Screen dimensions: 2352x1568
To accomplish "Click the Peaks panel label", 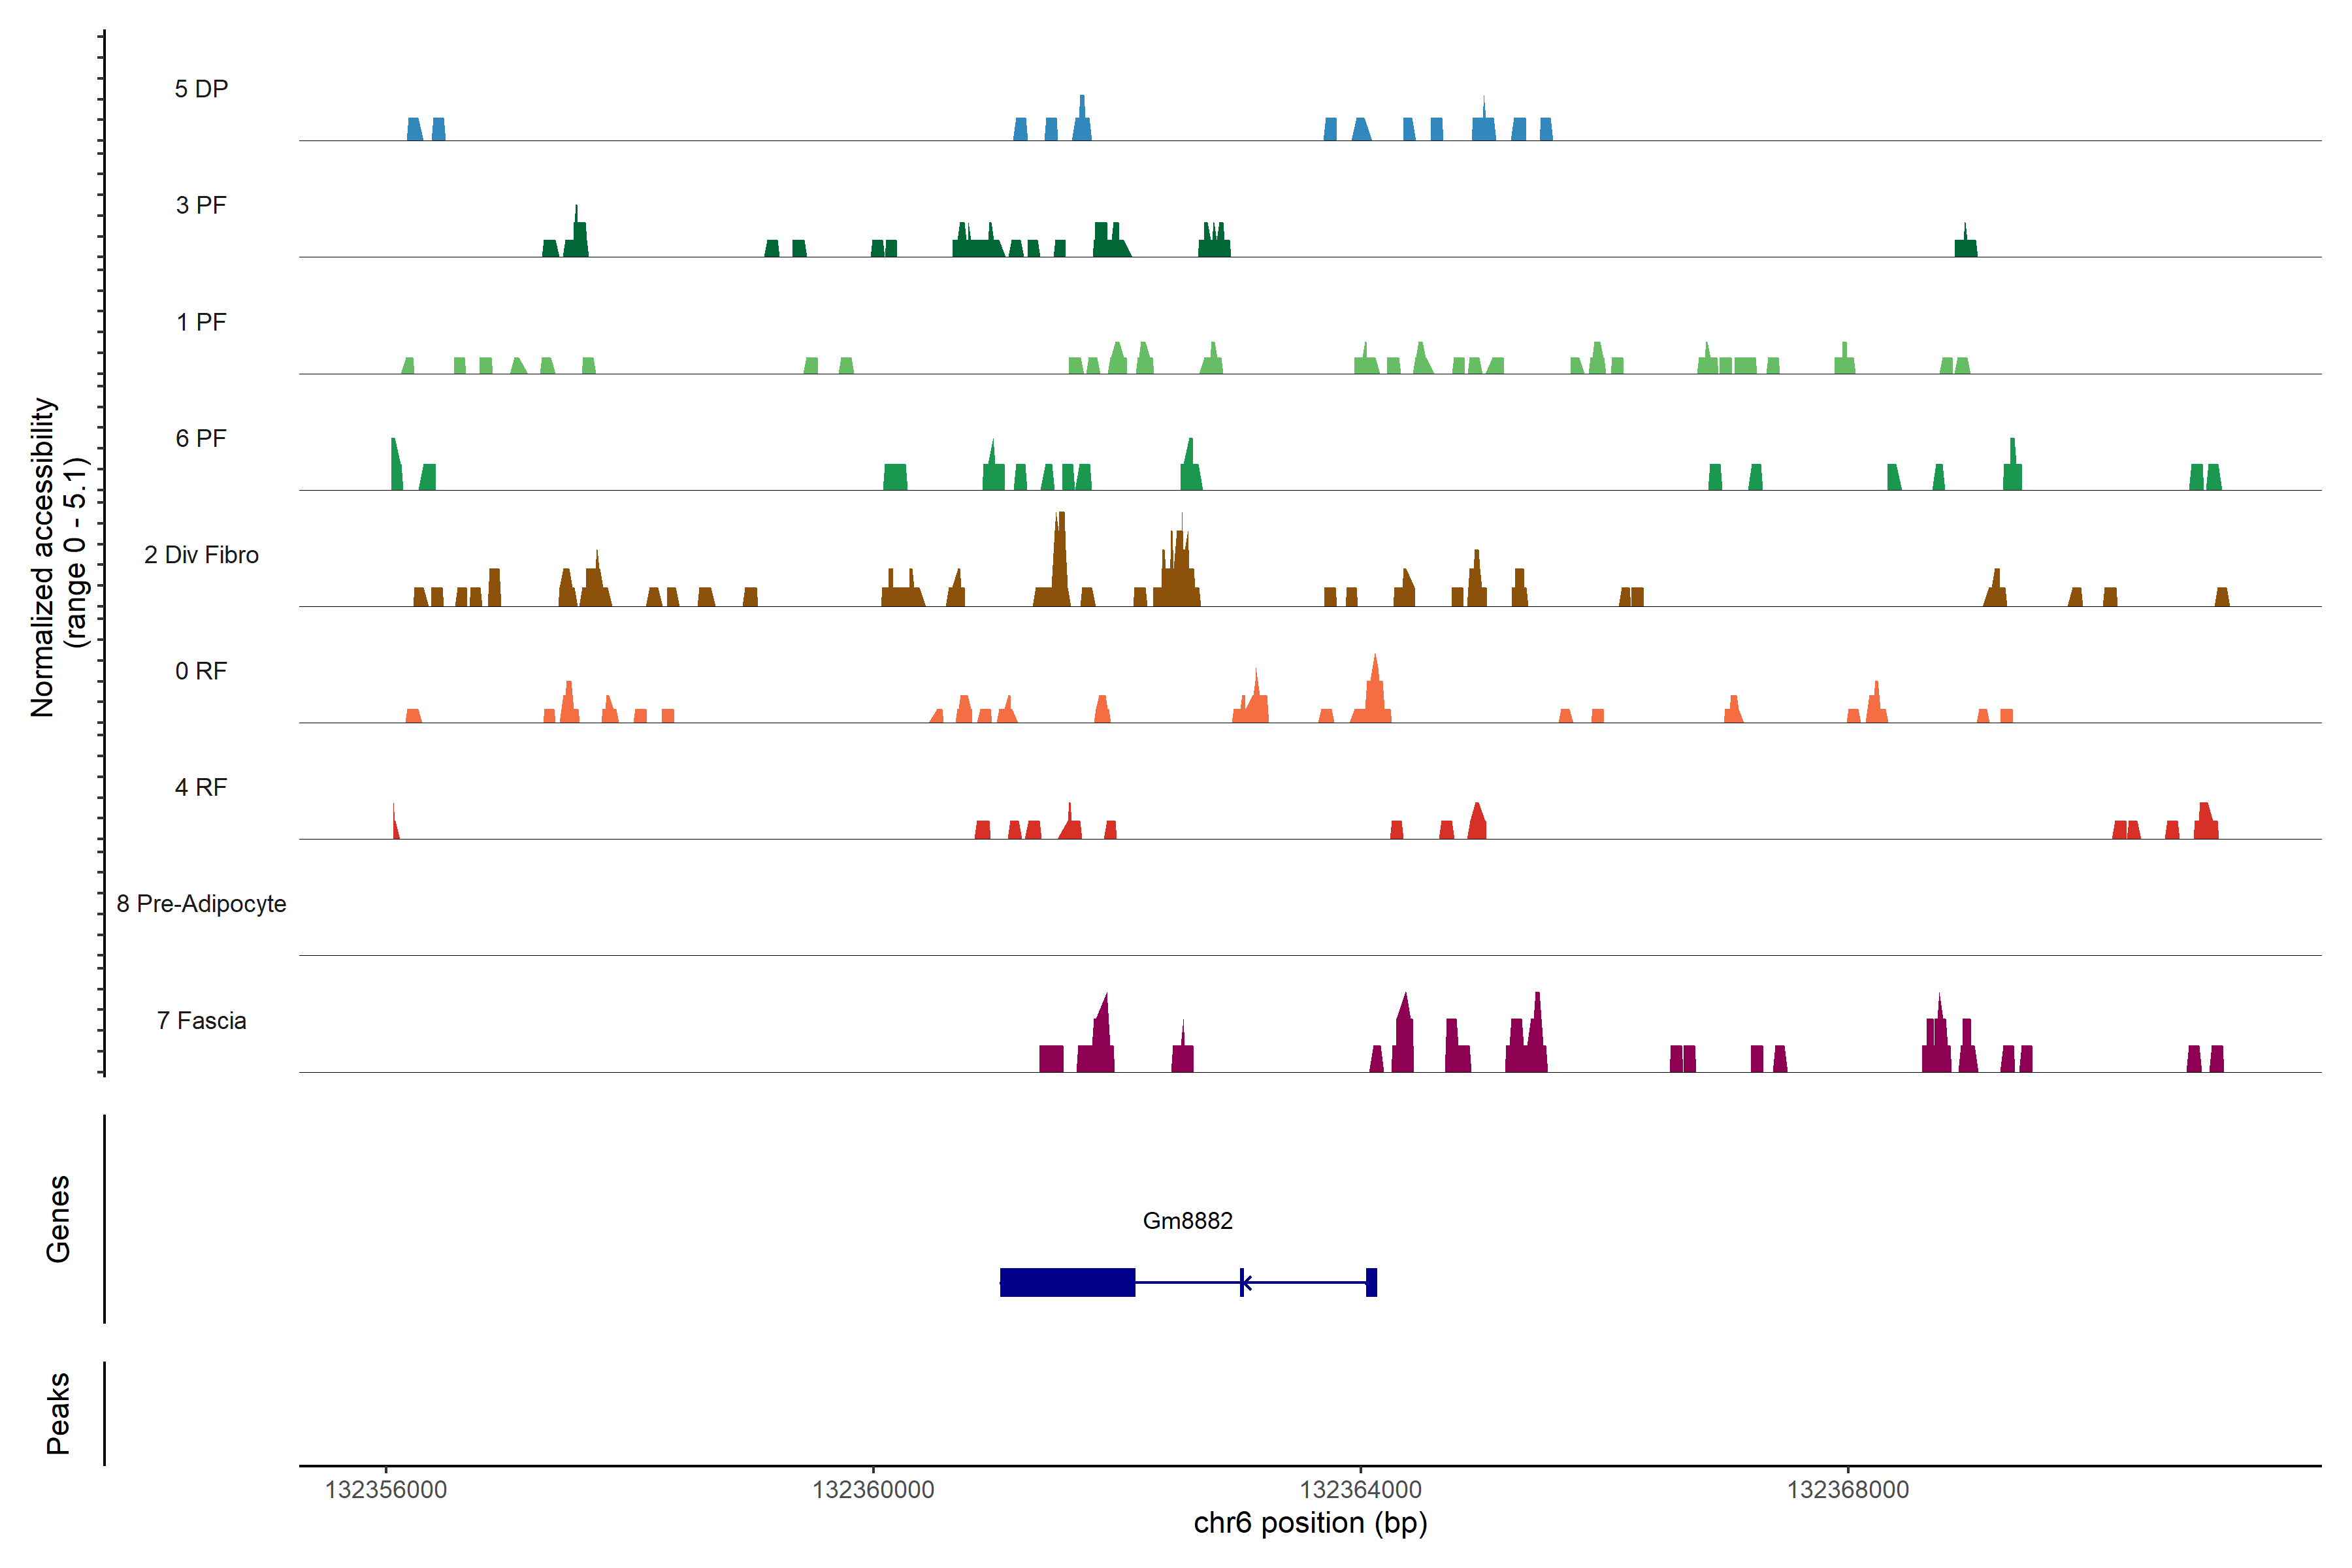I will 58,1412.
